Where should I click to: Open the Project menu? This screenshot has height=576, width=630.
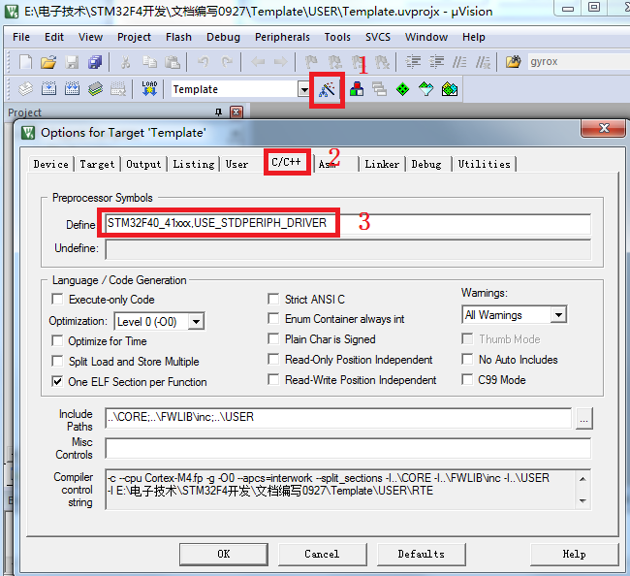pyautogui.click(x=134, y=37)
